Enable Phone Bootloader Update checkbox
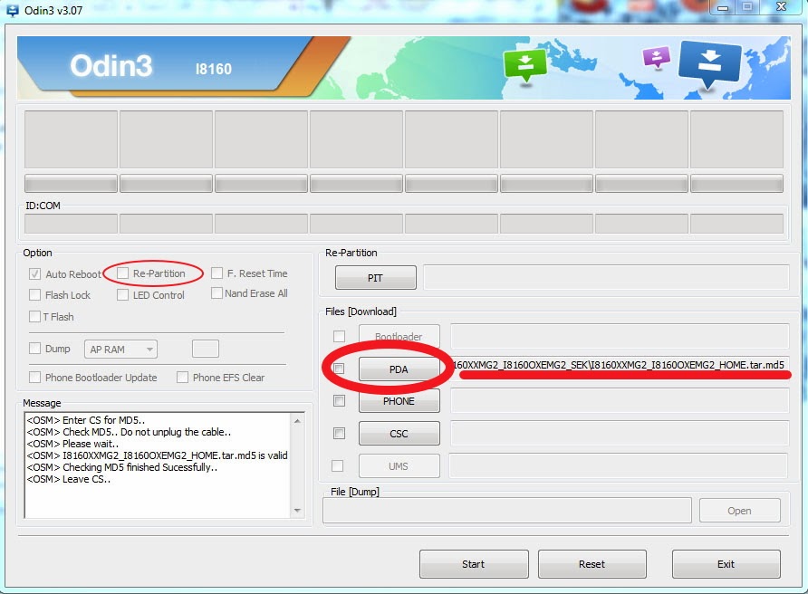Image resolution: width=808 pixels, height=594 pixels. click(x=34, y=377)
